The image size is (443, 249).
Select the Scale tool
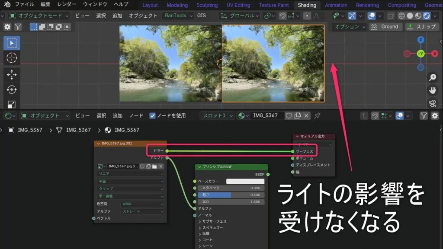[12, 104]
